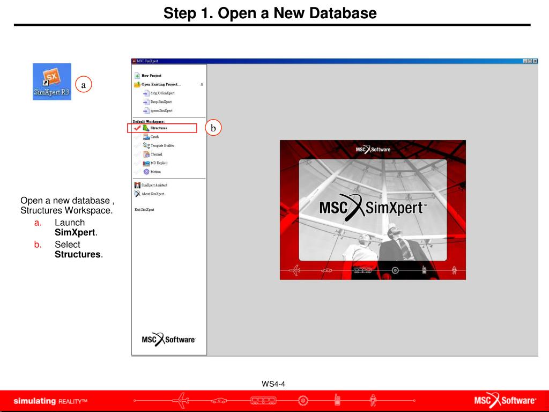Open the SimXpert Assistant icon
This screenshot has width=549, height=412.
tap(137, 185)
